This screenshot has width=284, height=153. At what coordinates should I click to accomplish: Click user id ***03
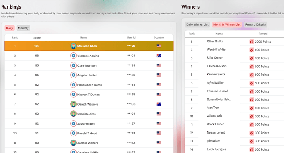[x=131, y=104]
